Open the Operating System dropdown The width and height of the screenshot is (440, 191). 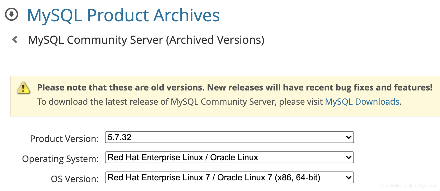(x=230, y=157)
